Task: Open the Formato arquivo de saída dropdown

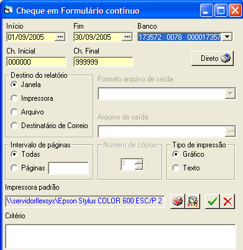Action: (231, 93)
